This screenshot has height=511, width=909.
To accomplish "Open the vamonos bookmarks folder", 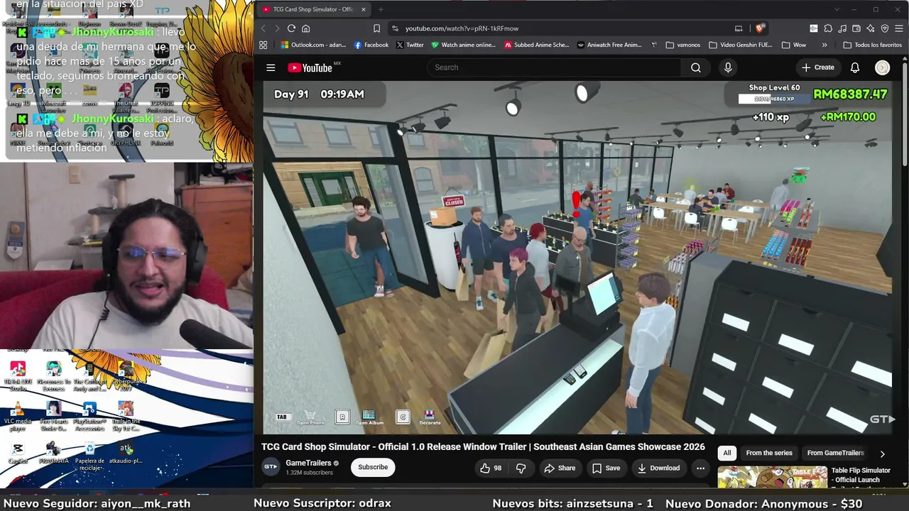I will (x=682, y=45).
